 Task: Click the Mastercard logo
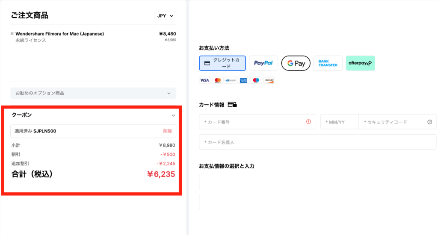[x=217, y=80]
